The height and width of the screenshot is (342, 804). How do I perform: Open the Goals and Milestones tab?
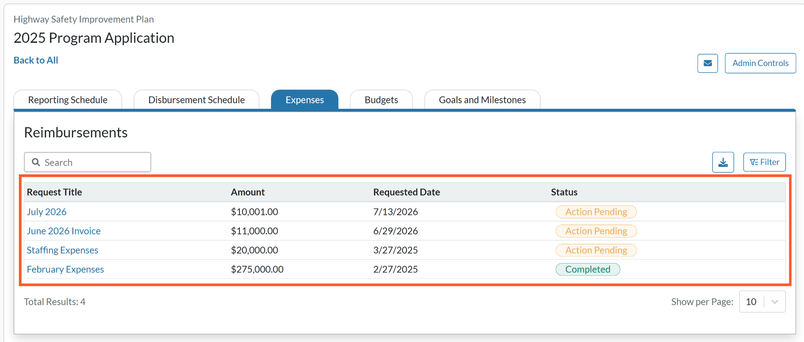pos(482,100)
